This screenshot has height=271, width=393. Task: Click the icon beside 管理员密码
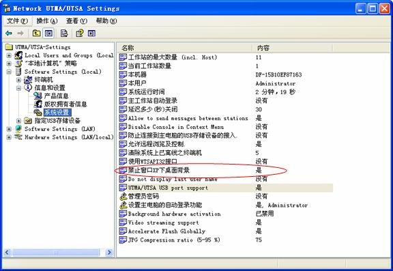tap(123, 197)
